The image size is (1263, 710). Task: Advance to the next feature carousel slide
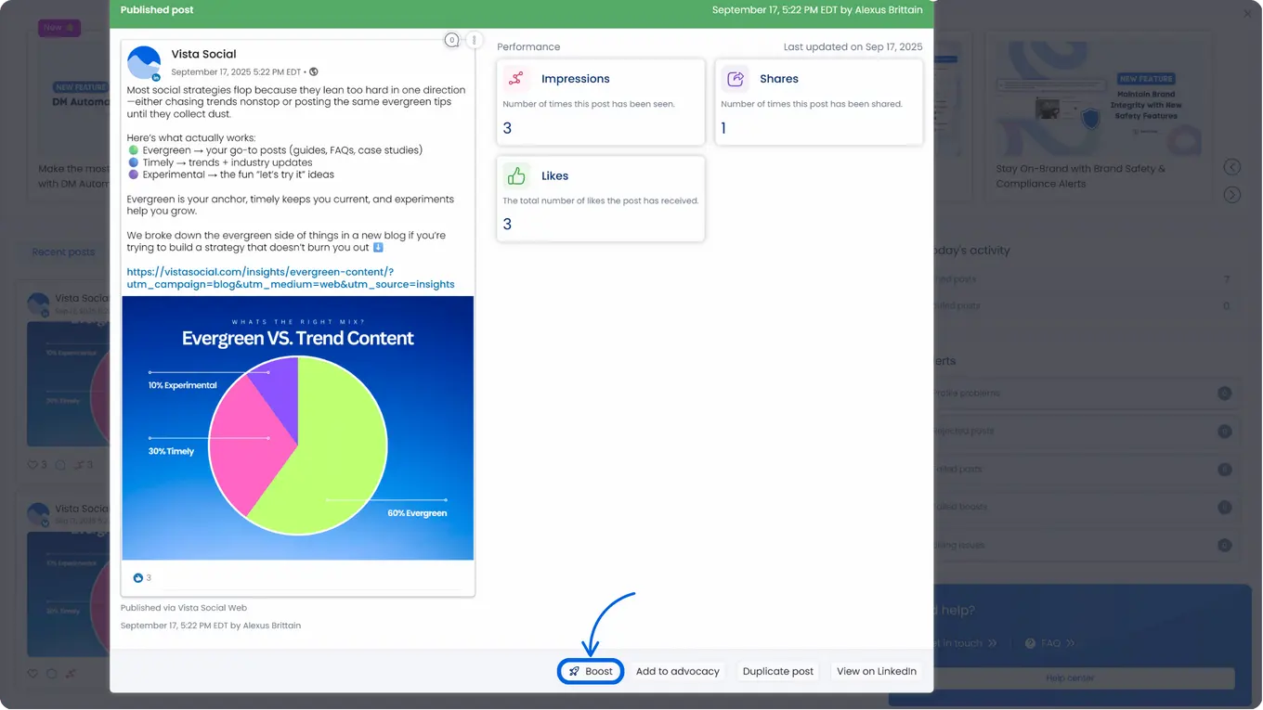tap(1231, 195)
